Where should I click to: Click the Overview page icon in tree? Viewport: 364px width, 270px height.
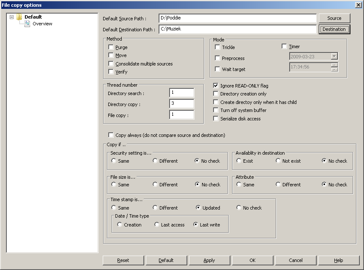27,24
